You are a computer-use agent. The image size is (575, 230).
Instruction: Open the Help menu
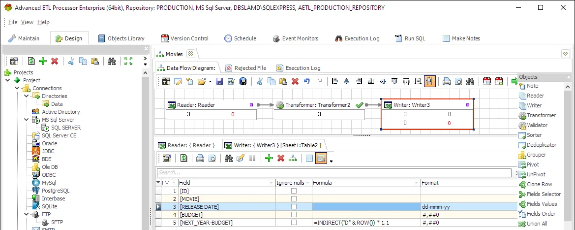click(43, 22)
